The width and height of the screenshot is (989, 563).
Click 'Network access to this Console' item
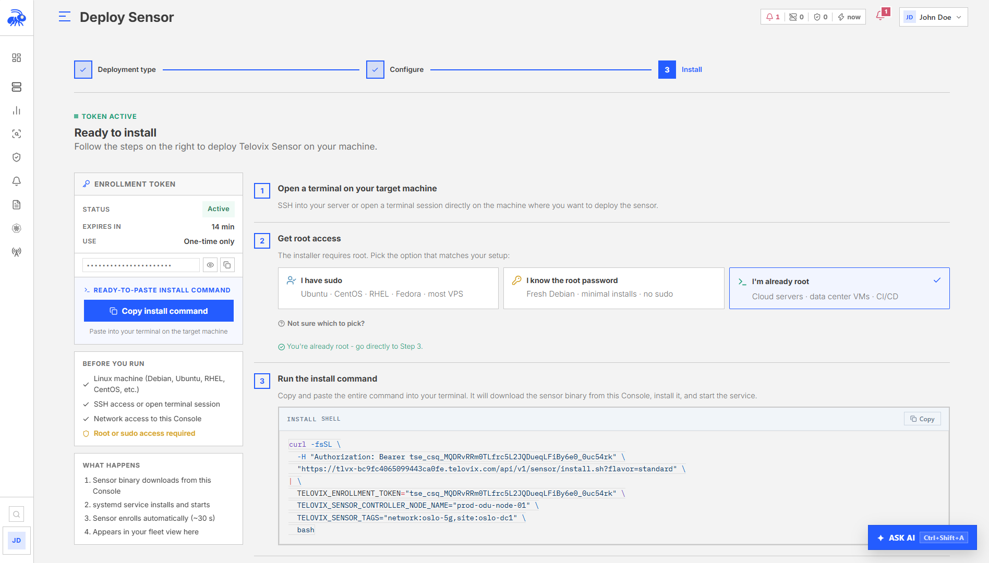coord(148,419)
